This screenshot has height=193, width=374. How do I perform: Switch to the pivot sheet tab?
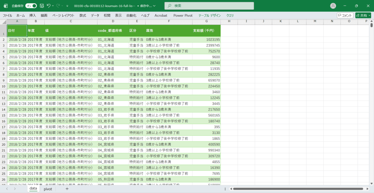point(48,189)
